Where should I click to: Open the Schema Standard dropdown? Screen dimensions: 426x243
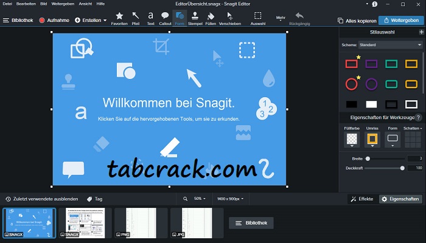tap(391, 45)
